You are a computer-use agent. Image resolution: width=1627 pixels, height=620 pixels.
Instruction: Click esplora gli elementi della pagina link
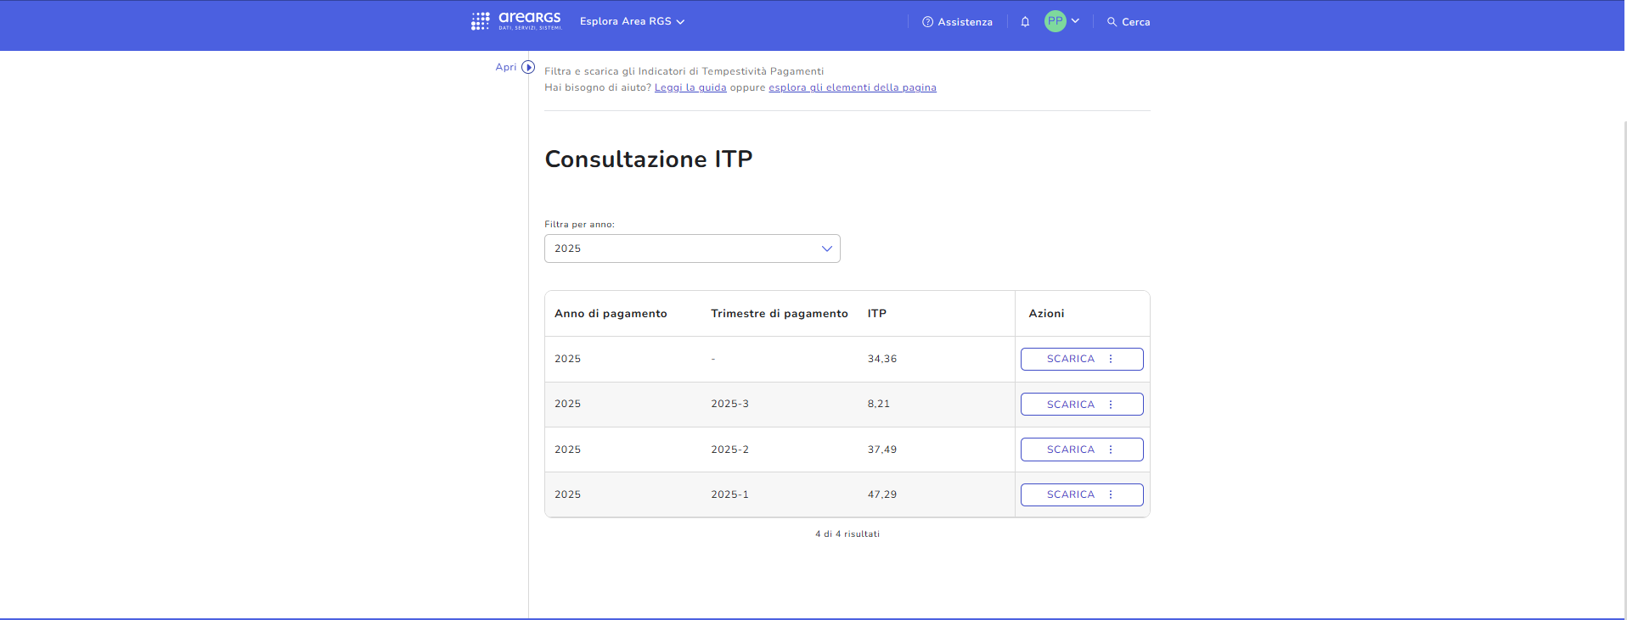coord(852,87)
